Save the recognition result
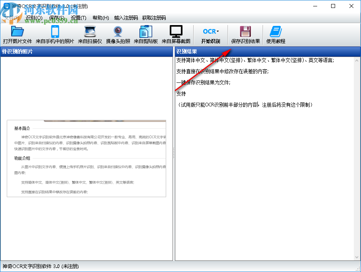Viewport: 361px width, 272px height. click(245, 35)
